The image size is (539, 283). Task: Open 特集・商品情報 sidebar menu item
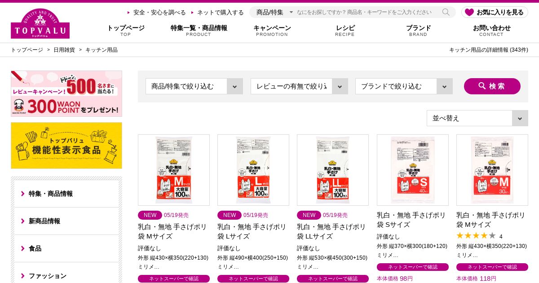pos(66,194)
